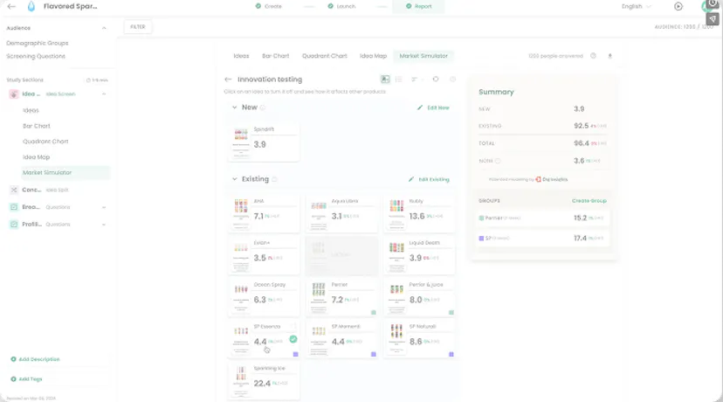This screenshot has height=402, width=723.
Task: Click the send icon at top-right corner
Action: tap(713, 19)
